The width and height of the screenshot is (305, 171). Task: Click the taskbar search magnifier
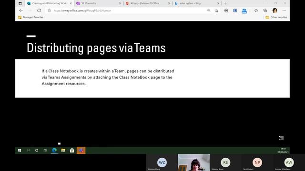pyautogui.click(x=28, y=150)
